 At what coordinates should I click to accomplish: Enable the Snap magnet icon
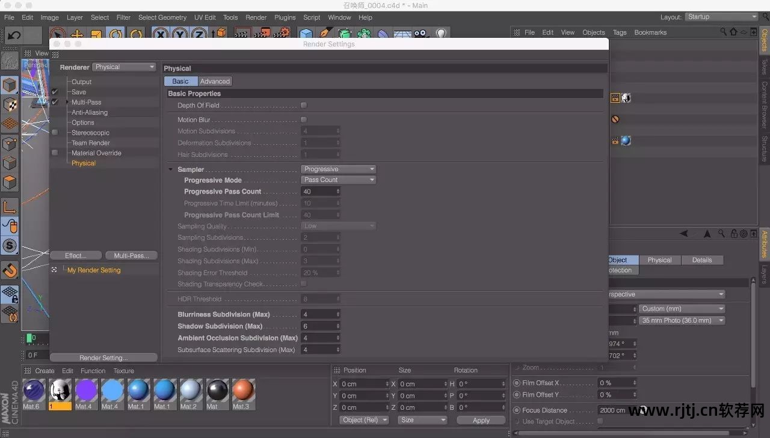(10, 270)
